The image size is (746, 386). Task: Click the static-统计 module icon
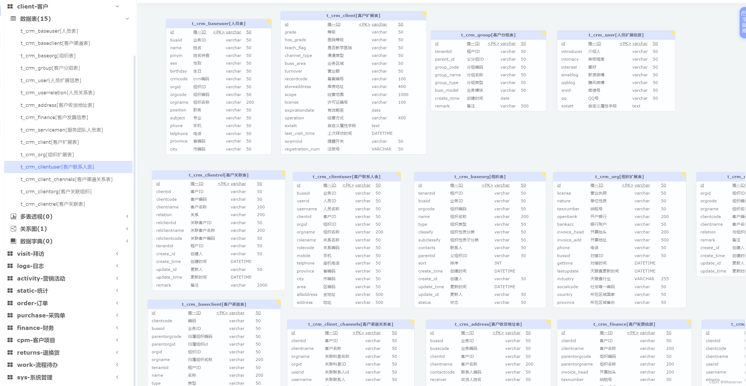[x=10, y=291]
